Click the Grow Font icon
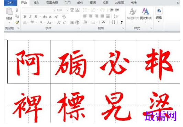Image resolution: width=183 pixels, height=127 pixels. pyautogui.click(x=59, y=22)
